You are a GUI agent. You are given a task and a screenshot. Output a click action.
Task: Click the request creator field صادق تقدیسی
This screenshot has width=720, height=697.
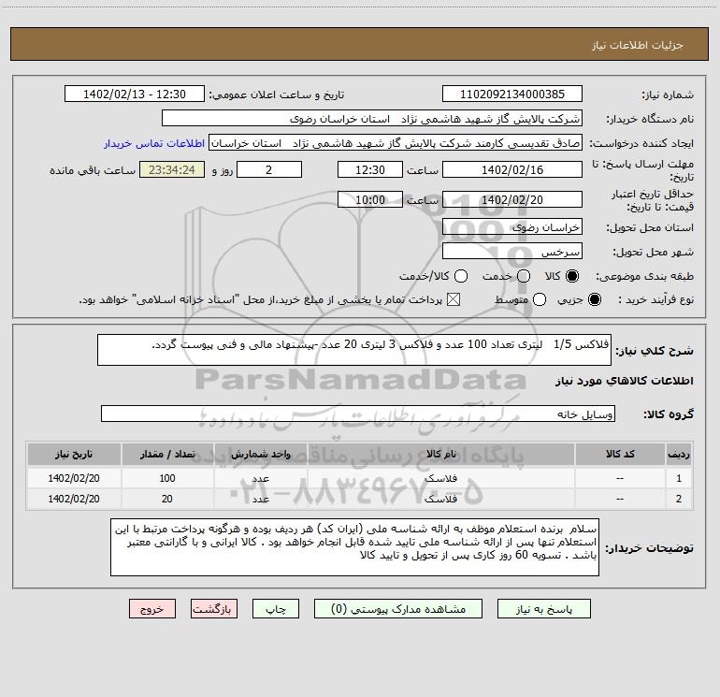pos(396,143)
